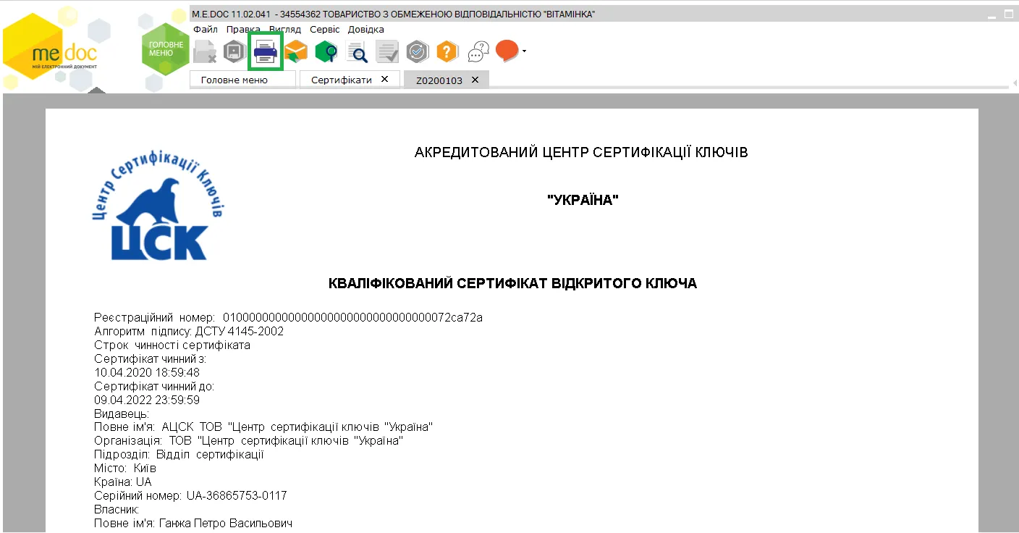Click the date 10.04.2020 18:59:48
This screenshot has height=533, width=1019.
point(147,372)
